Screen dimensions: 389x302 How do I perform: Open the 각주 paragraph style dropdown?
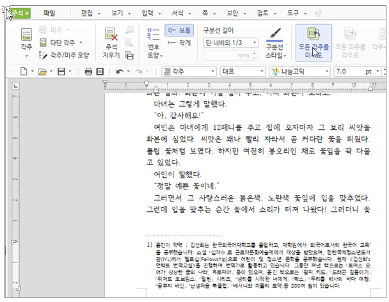point(212,72)
